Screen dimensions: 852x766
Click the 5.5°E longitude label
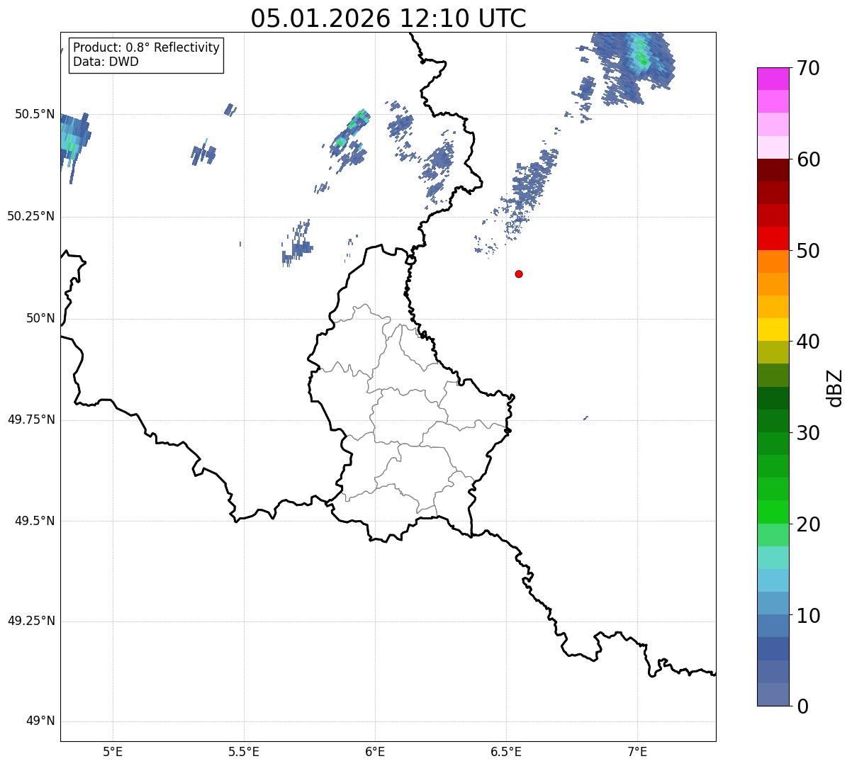245,751
